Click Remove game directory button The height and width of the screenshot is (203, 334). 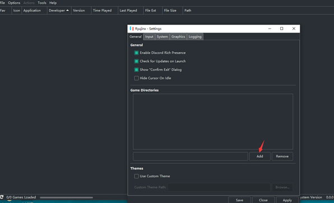282,156
